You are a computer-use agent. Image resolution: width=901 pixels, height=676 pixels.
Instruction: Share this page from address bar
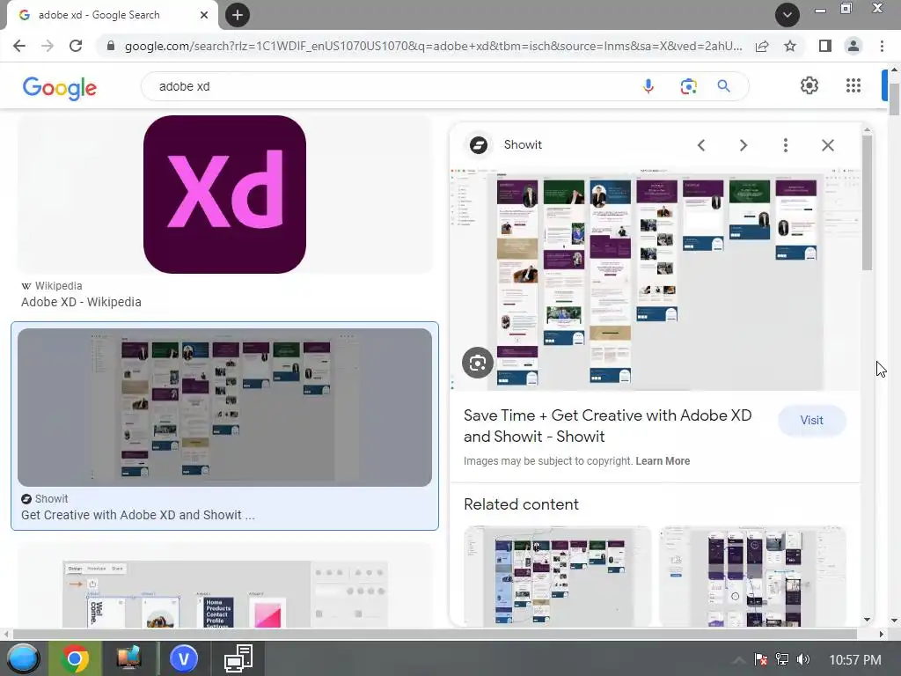click(x=762, y=46)
